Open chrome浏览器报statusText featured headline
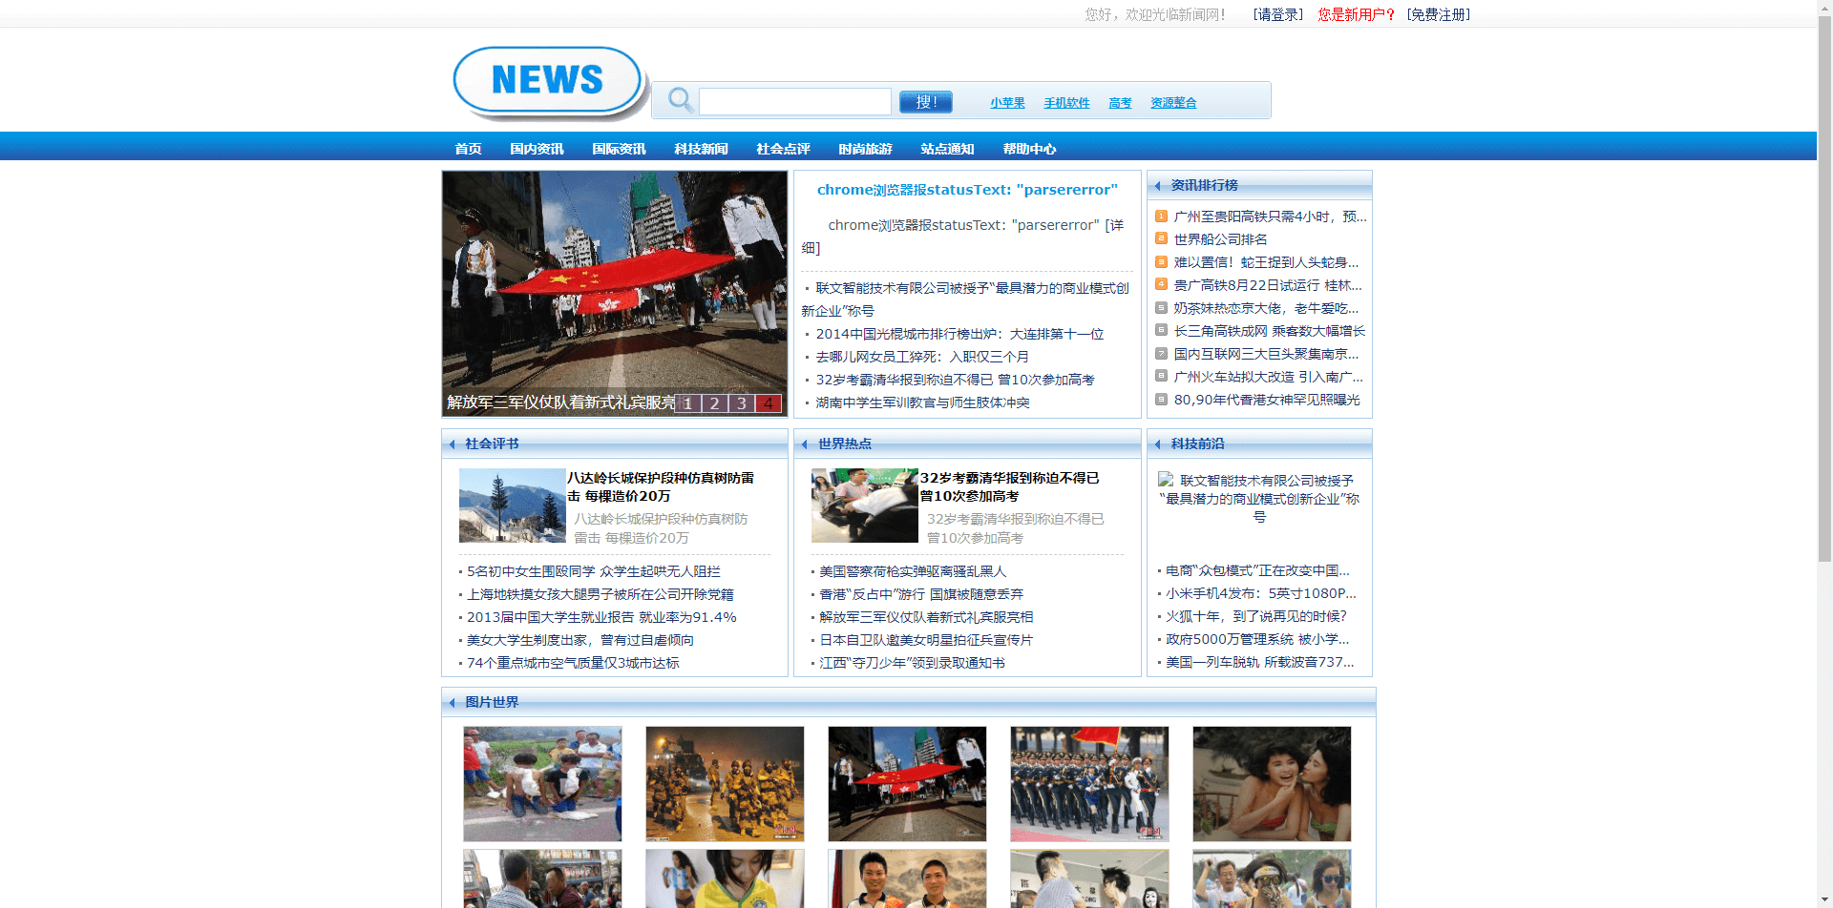The image size is (1833, 908). 967,190
